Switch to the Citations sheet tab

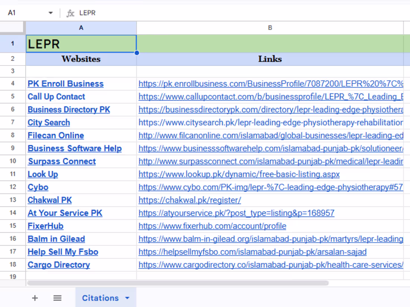100,298
